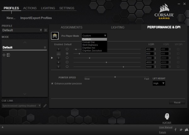Set DPI stage 1 as default
The width and height of the screenshot is (189, 135).
[67, 49]
